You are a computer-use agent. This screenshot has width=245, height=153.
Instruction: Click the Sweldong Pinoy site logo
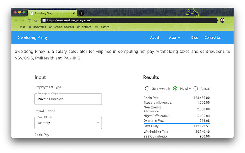click(x=33, y=37)
